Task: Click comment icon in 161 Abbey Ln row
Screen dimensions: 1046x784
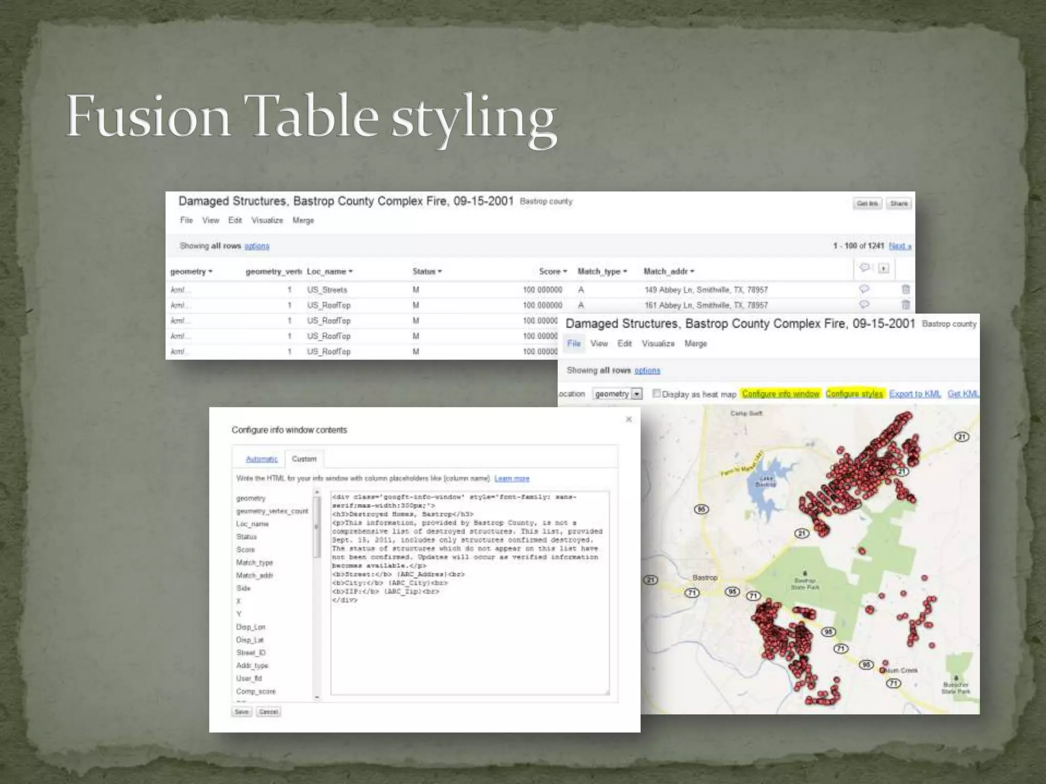Action: point(864,304)
